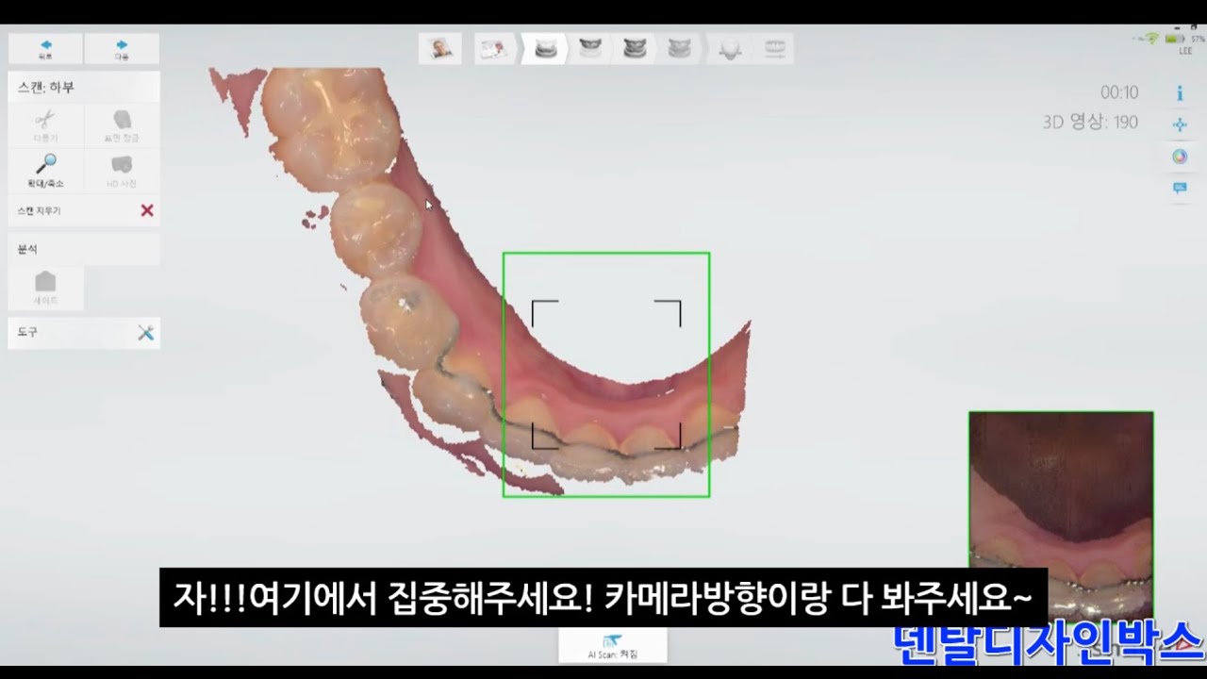Viewport: 1207px width, 679px height.
Task: Check the Wi-Fi signal status icon
Action: pos(1151,38)
